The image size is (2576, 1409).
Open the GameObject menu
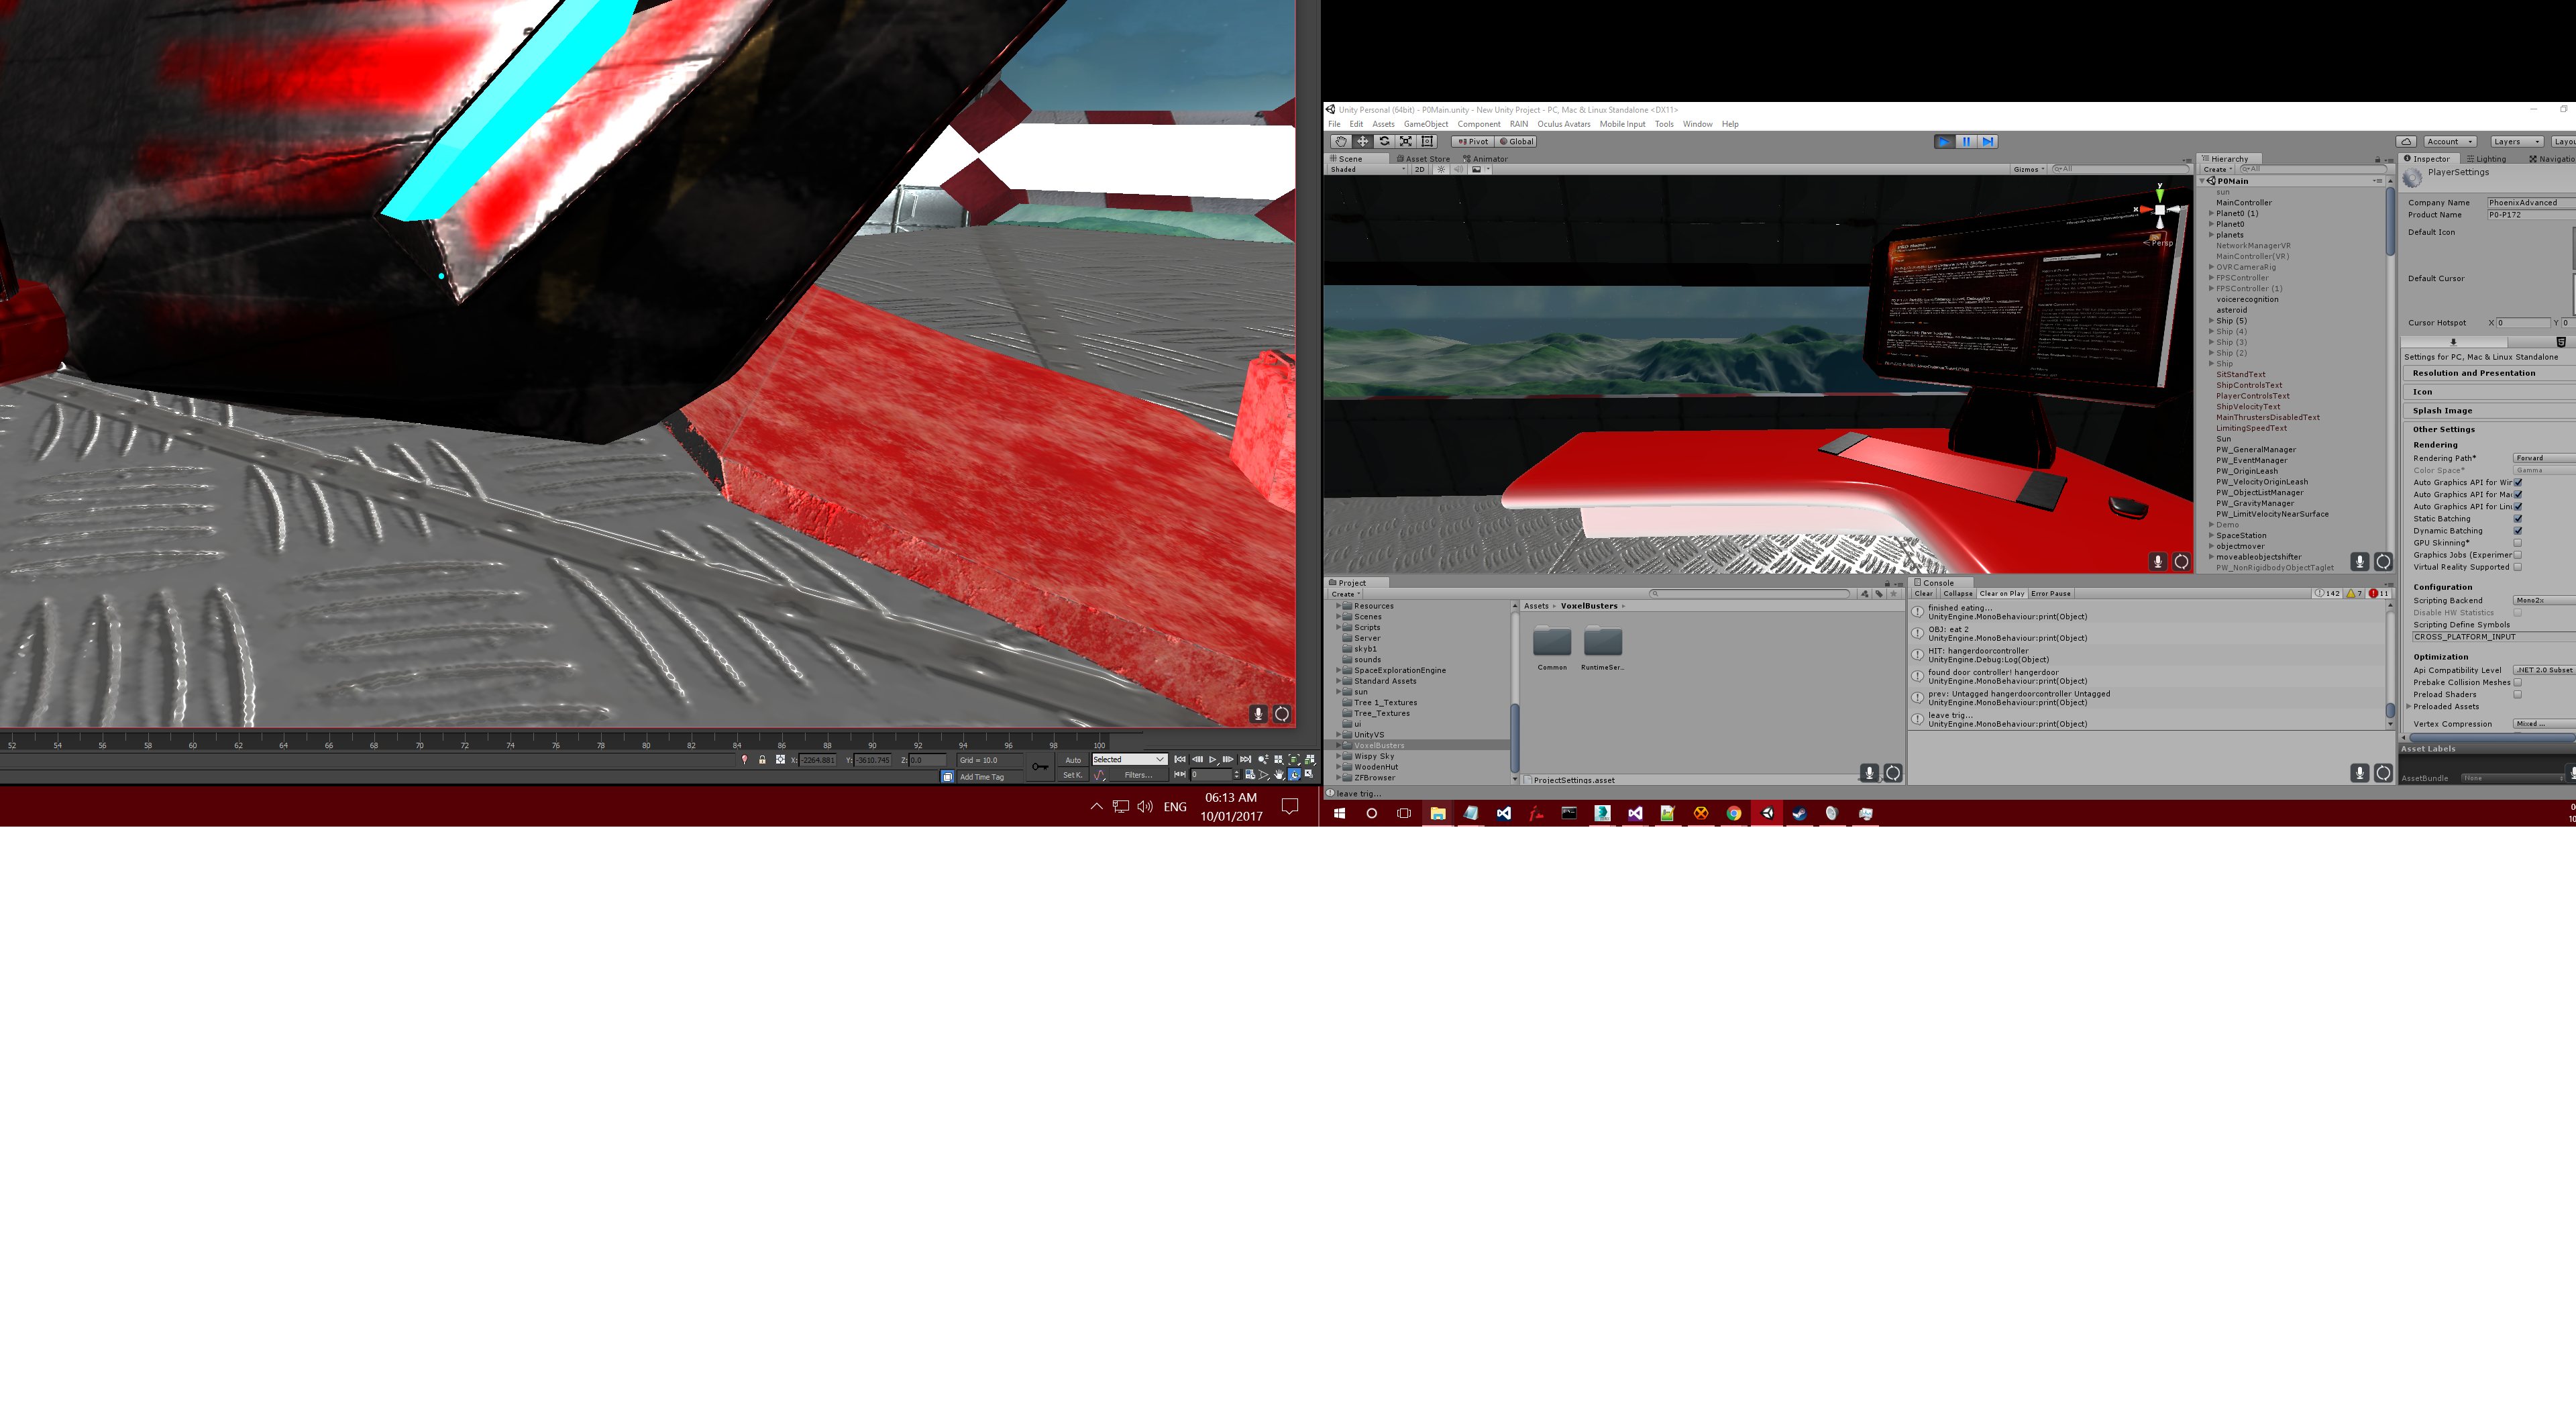click(1425, 124)
